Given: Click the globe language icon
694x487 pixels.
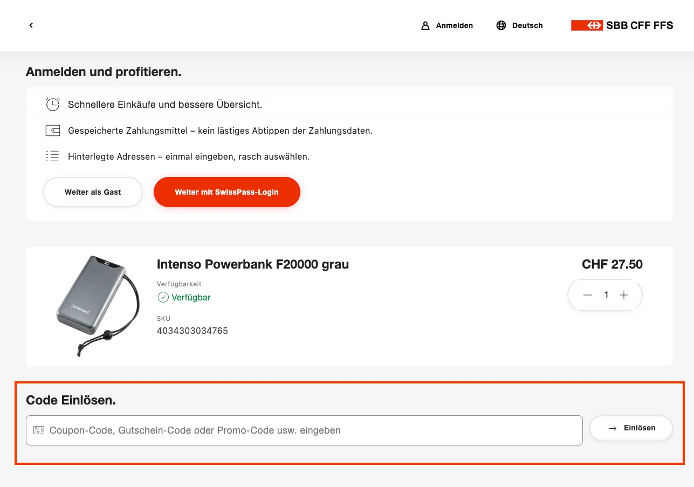Looking at the screenshot, I should tap(501, 25).
